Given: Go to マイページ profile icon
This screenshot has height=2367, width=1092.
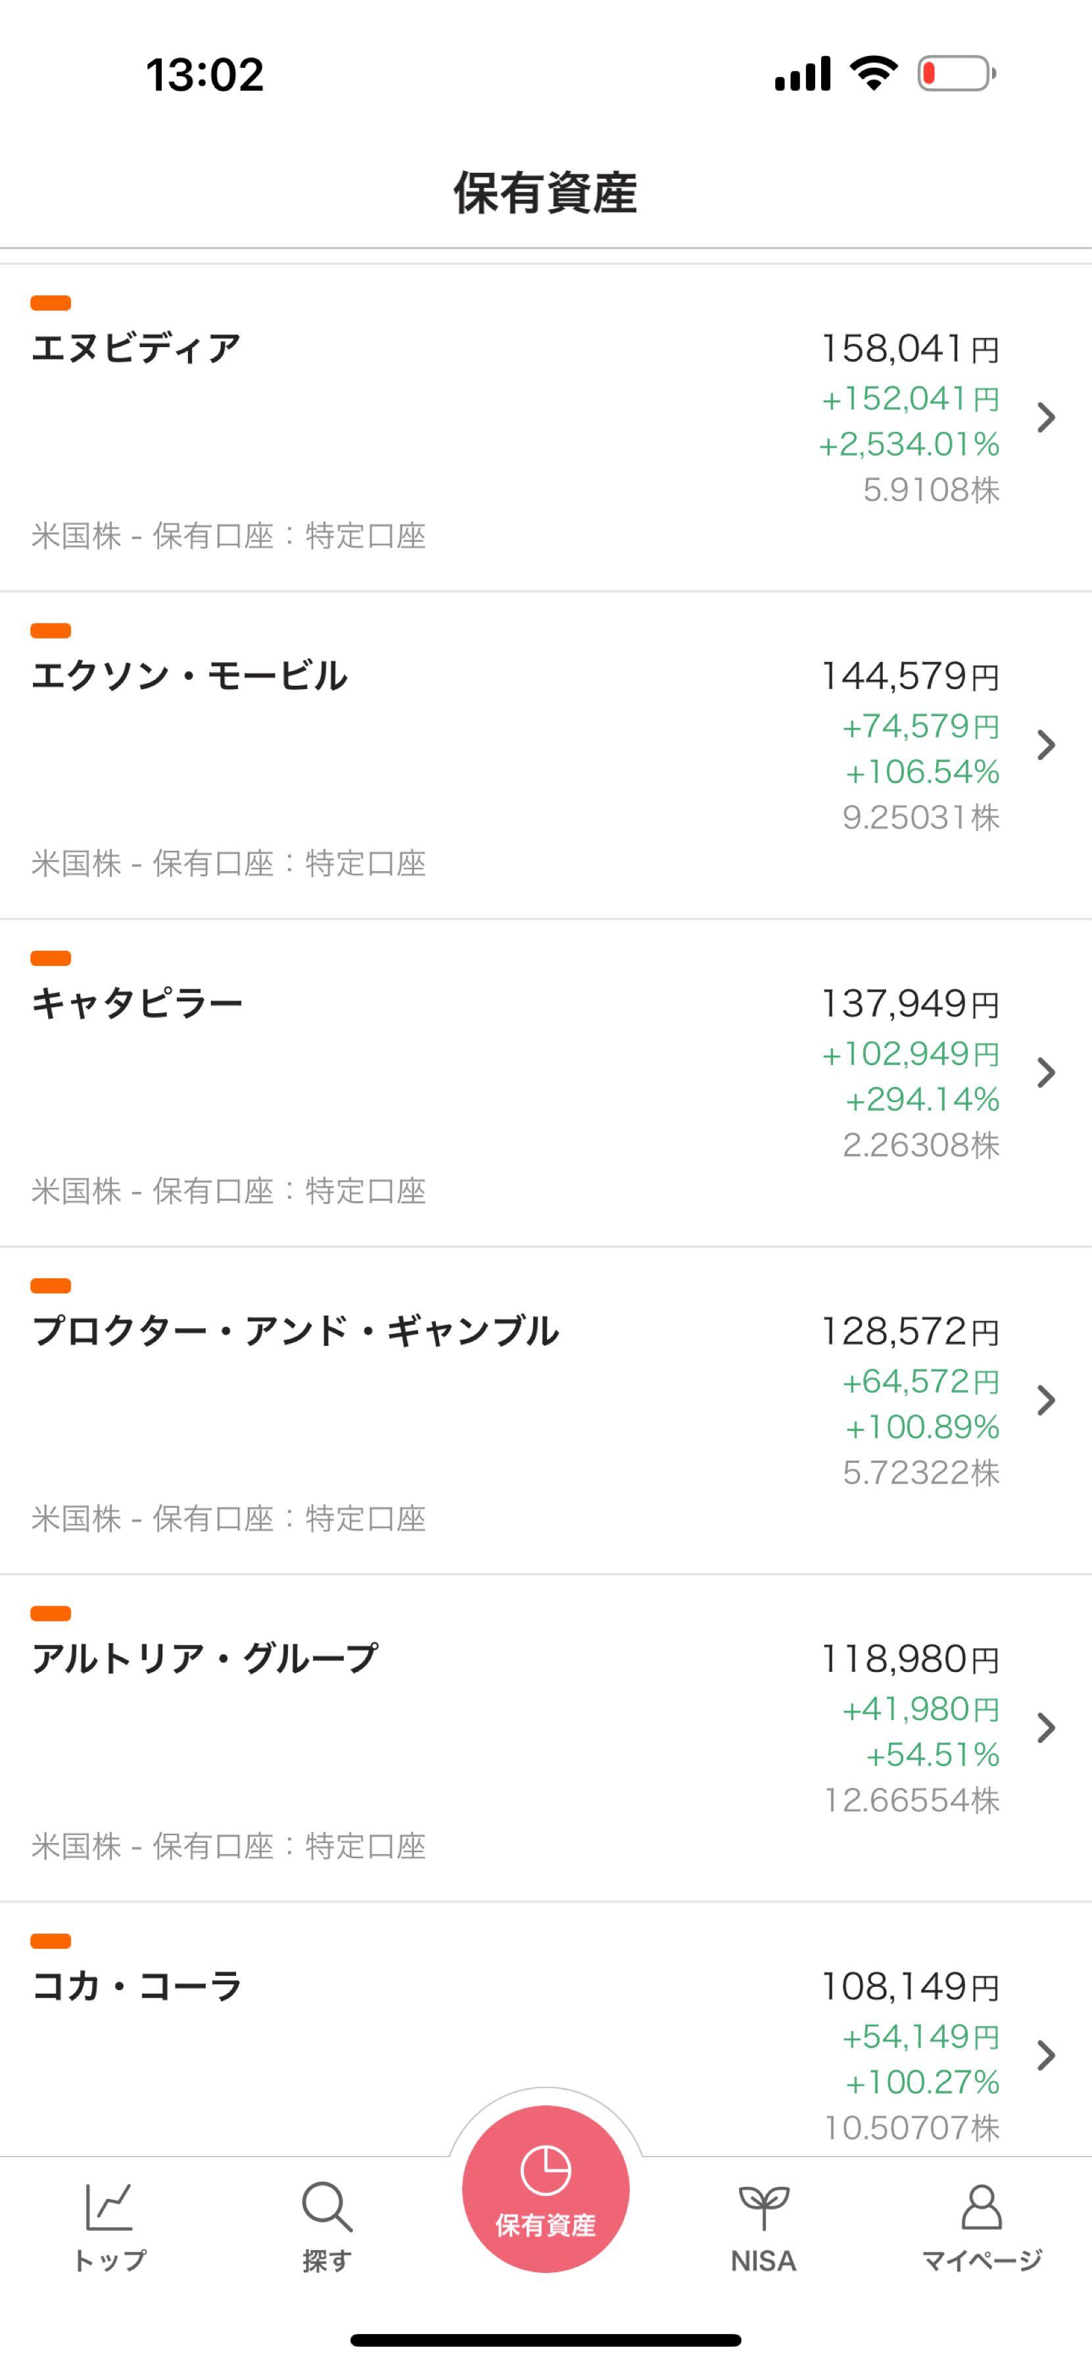Looking at the screenshot, I should click(x=981, y=2208).
